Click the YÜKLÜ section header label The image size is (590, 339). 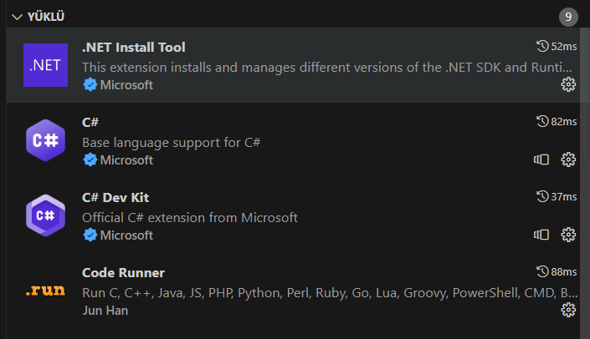[46, 17]
